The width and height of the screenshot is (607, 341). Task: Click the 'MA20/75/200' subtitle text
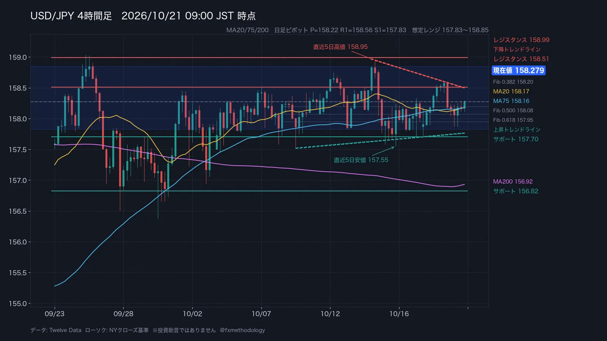[x=247, y=30]
